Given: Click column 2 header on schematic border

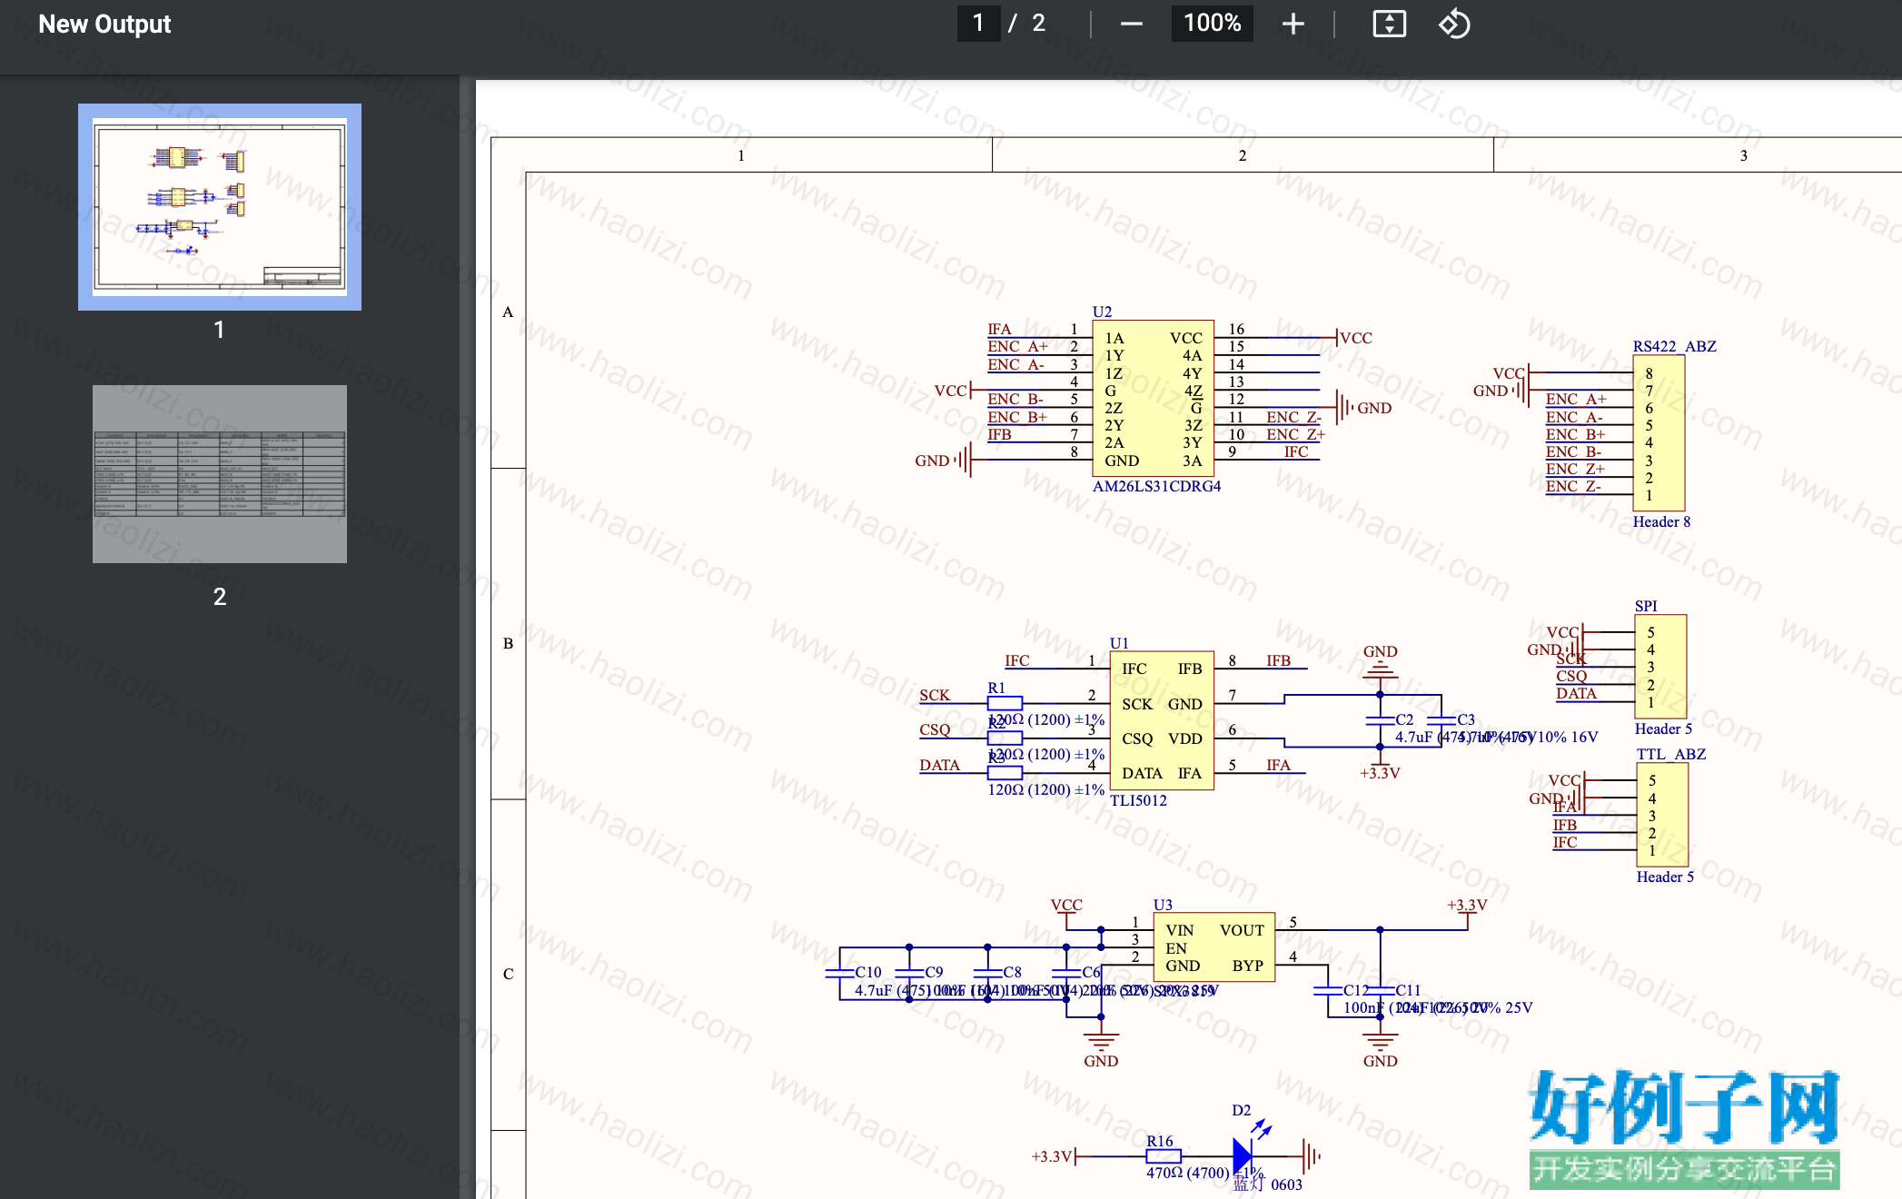Looking at the screenshot, I should click(x=1243, y=155).
